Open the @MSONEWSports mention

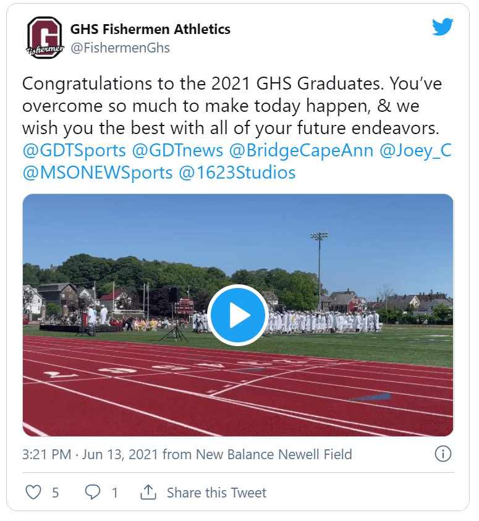[x=97, y=172]
